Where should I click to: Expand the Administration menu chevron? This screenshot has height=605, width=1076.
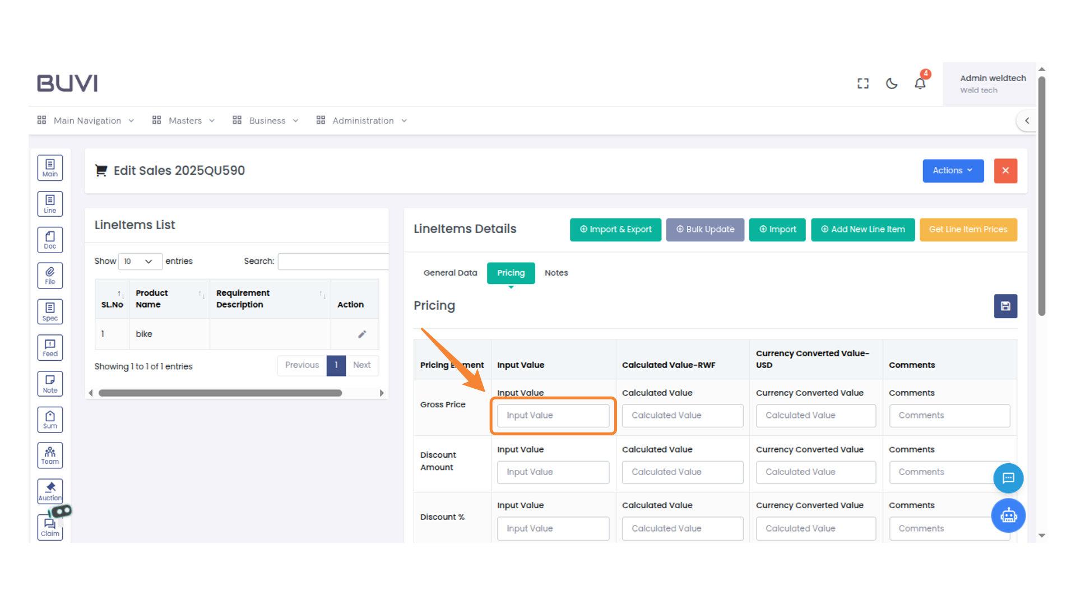pyautogui.click(x=405, y=120)
